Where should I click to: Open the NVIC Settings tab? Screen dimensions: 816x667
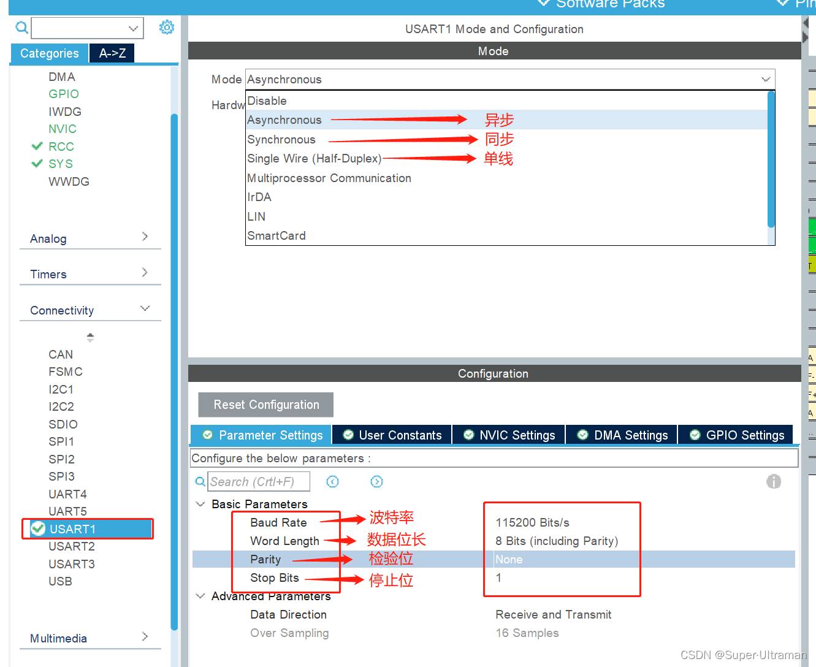[x=509, y=435]
